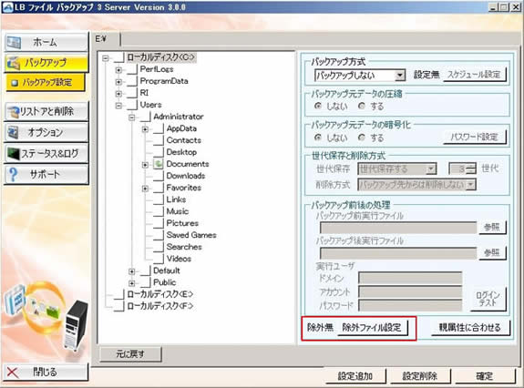The image size is (524, 388).
Task: Click the backup folder icon beside バックアップ
Action: click(x=14, y=63)
